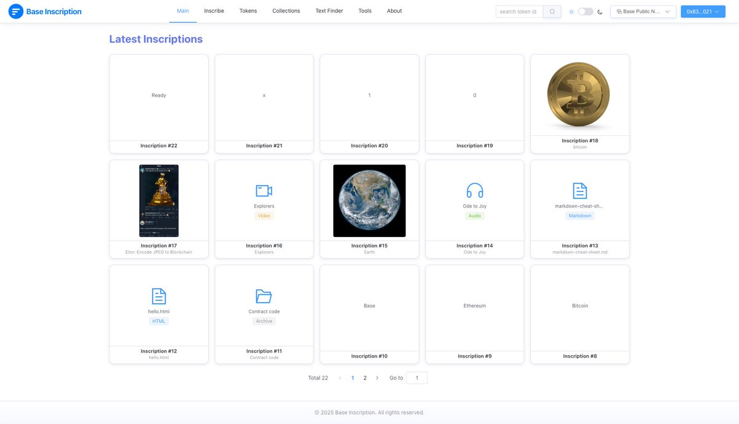Click the Latest Inscriptions heading
This screenshot has width=739, height=424.
(156, 39)
